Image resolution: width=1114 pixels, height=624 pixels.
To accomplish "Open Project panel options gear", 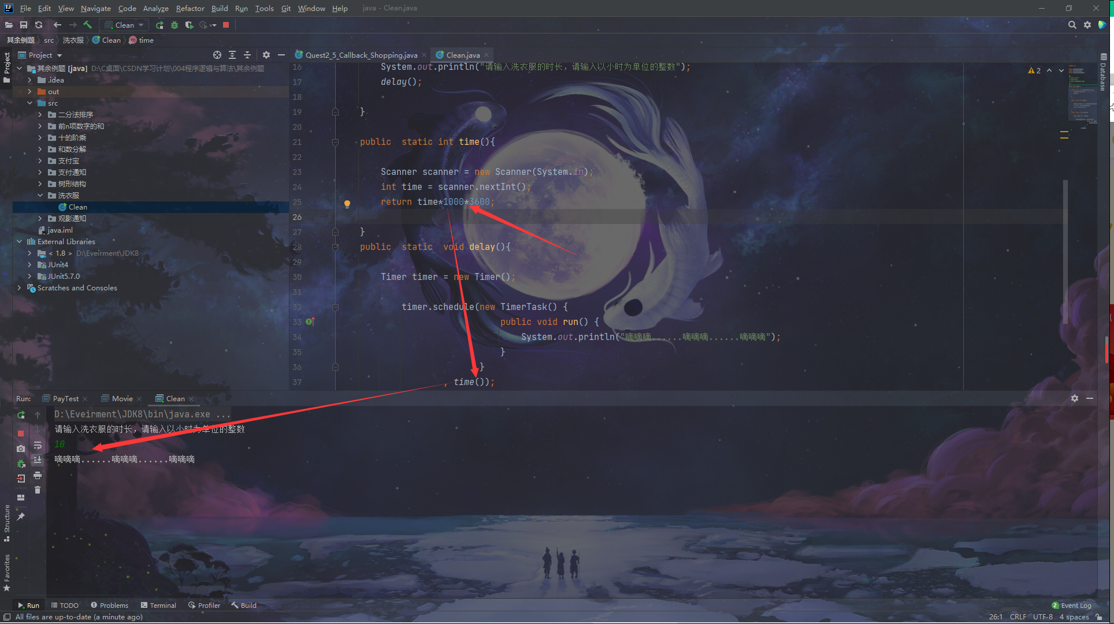I will pos(266,55).
